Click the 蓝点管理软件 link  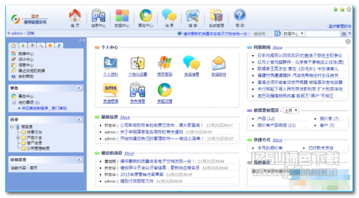click(x=340, y=27)
